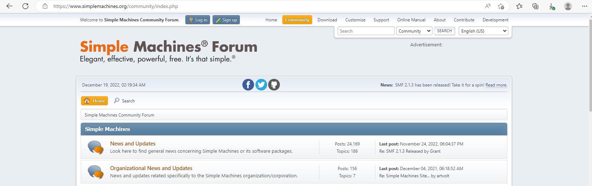This screenshot has height=186, width=592.
Task: Open last post Re: Simple Machines Site...
Action: (404, 176)
